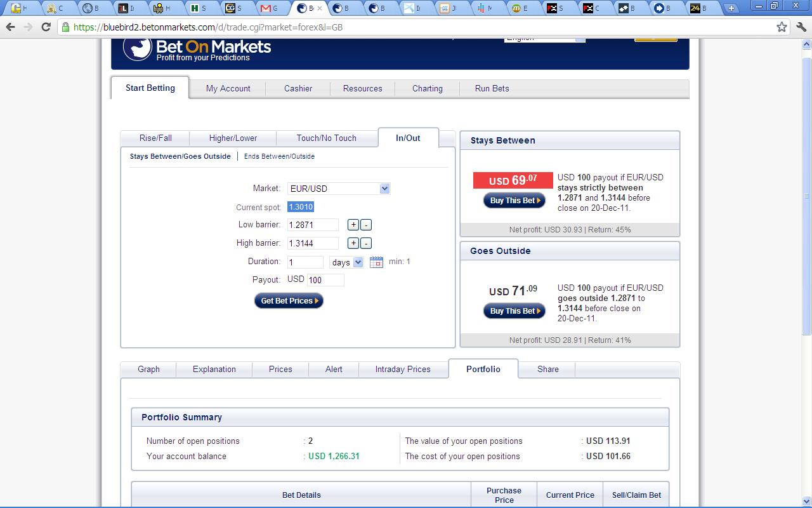Click the open positions value USD 113.91
Screen dimensions: 812x508
[x=608, y=441]
